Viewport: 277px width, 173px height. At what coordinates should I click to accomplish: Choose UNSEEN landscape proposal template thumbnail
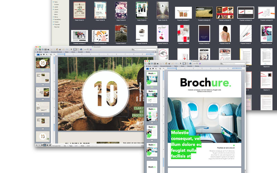click(204, 12)
